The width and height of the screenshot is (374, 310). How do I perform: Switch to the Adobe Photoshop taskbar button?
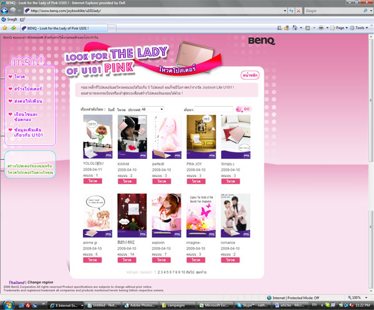tap(140, 305)
